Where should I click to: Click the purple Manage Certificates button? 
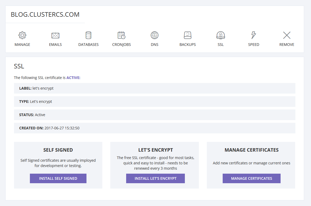(251, 178)
